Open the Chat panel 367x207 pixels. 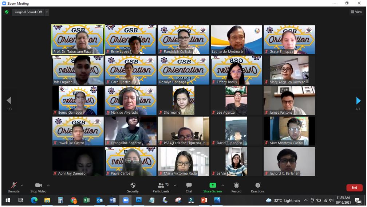point(189,185)
